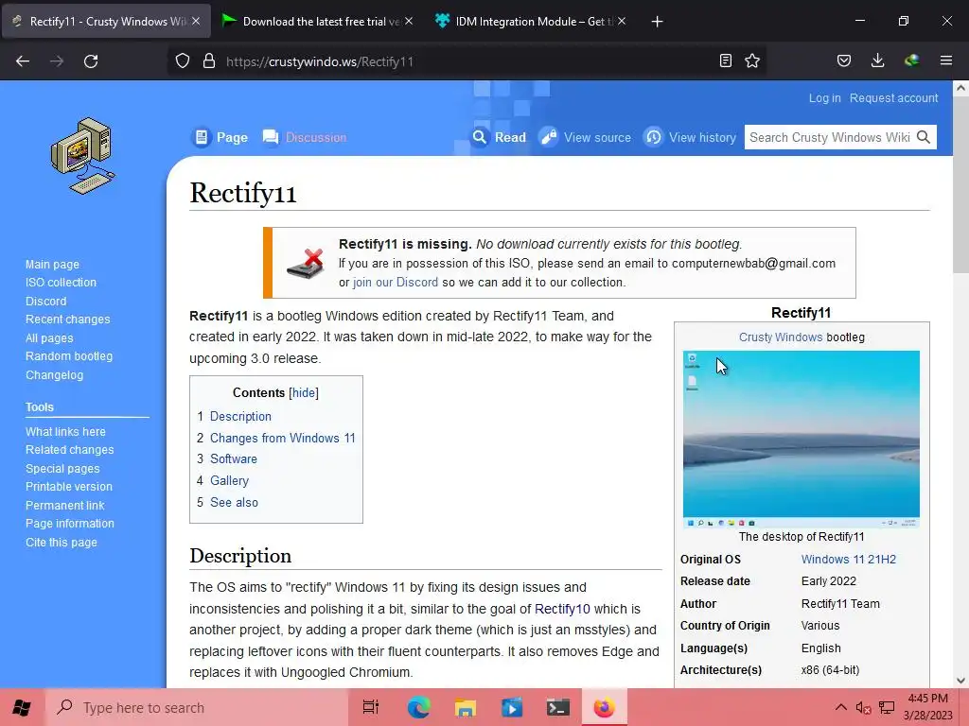
Task: Click the search magnifier in wiki search box
Action: click(924, 137)
